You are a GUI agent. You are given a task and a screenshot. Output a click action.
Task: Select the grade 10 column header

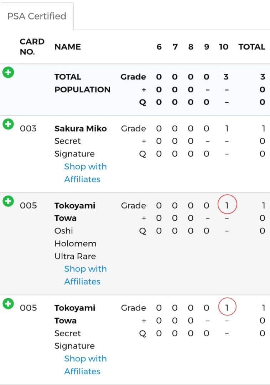coord(223,47)
